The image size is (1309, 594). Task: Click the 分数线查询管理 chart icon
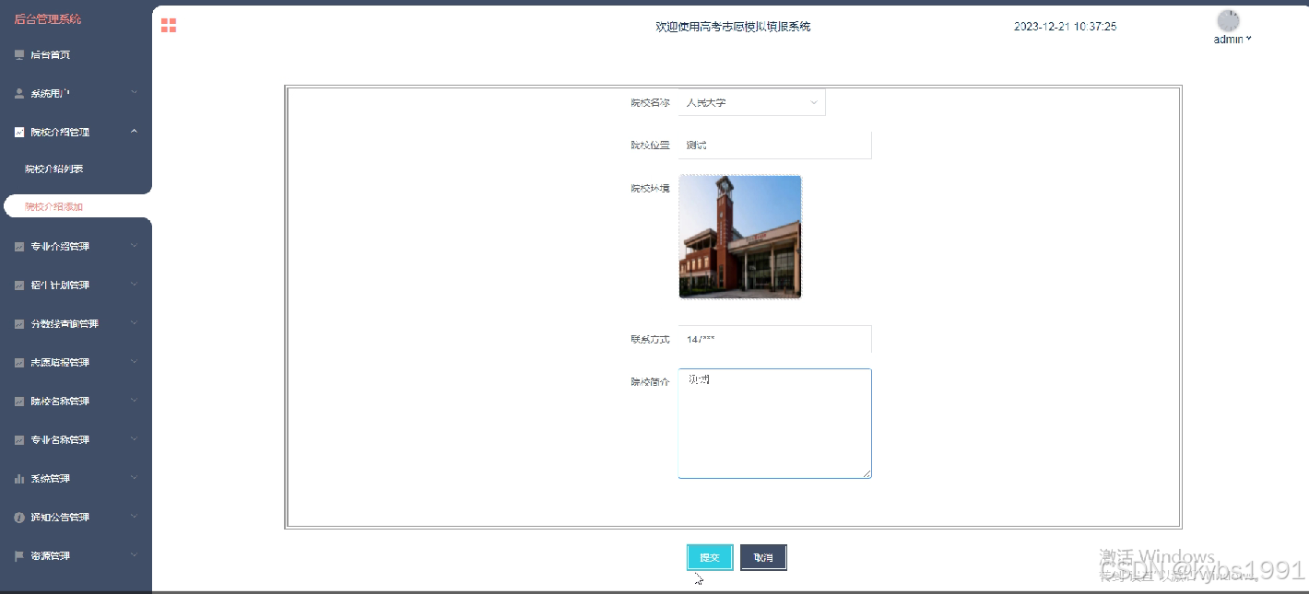point(19,324)
